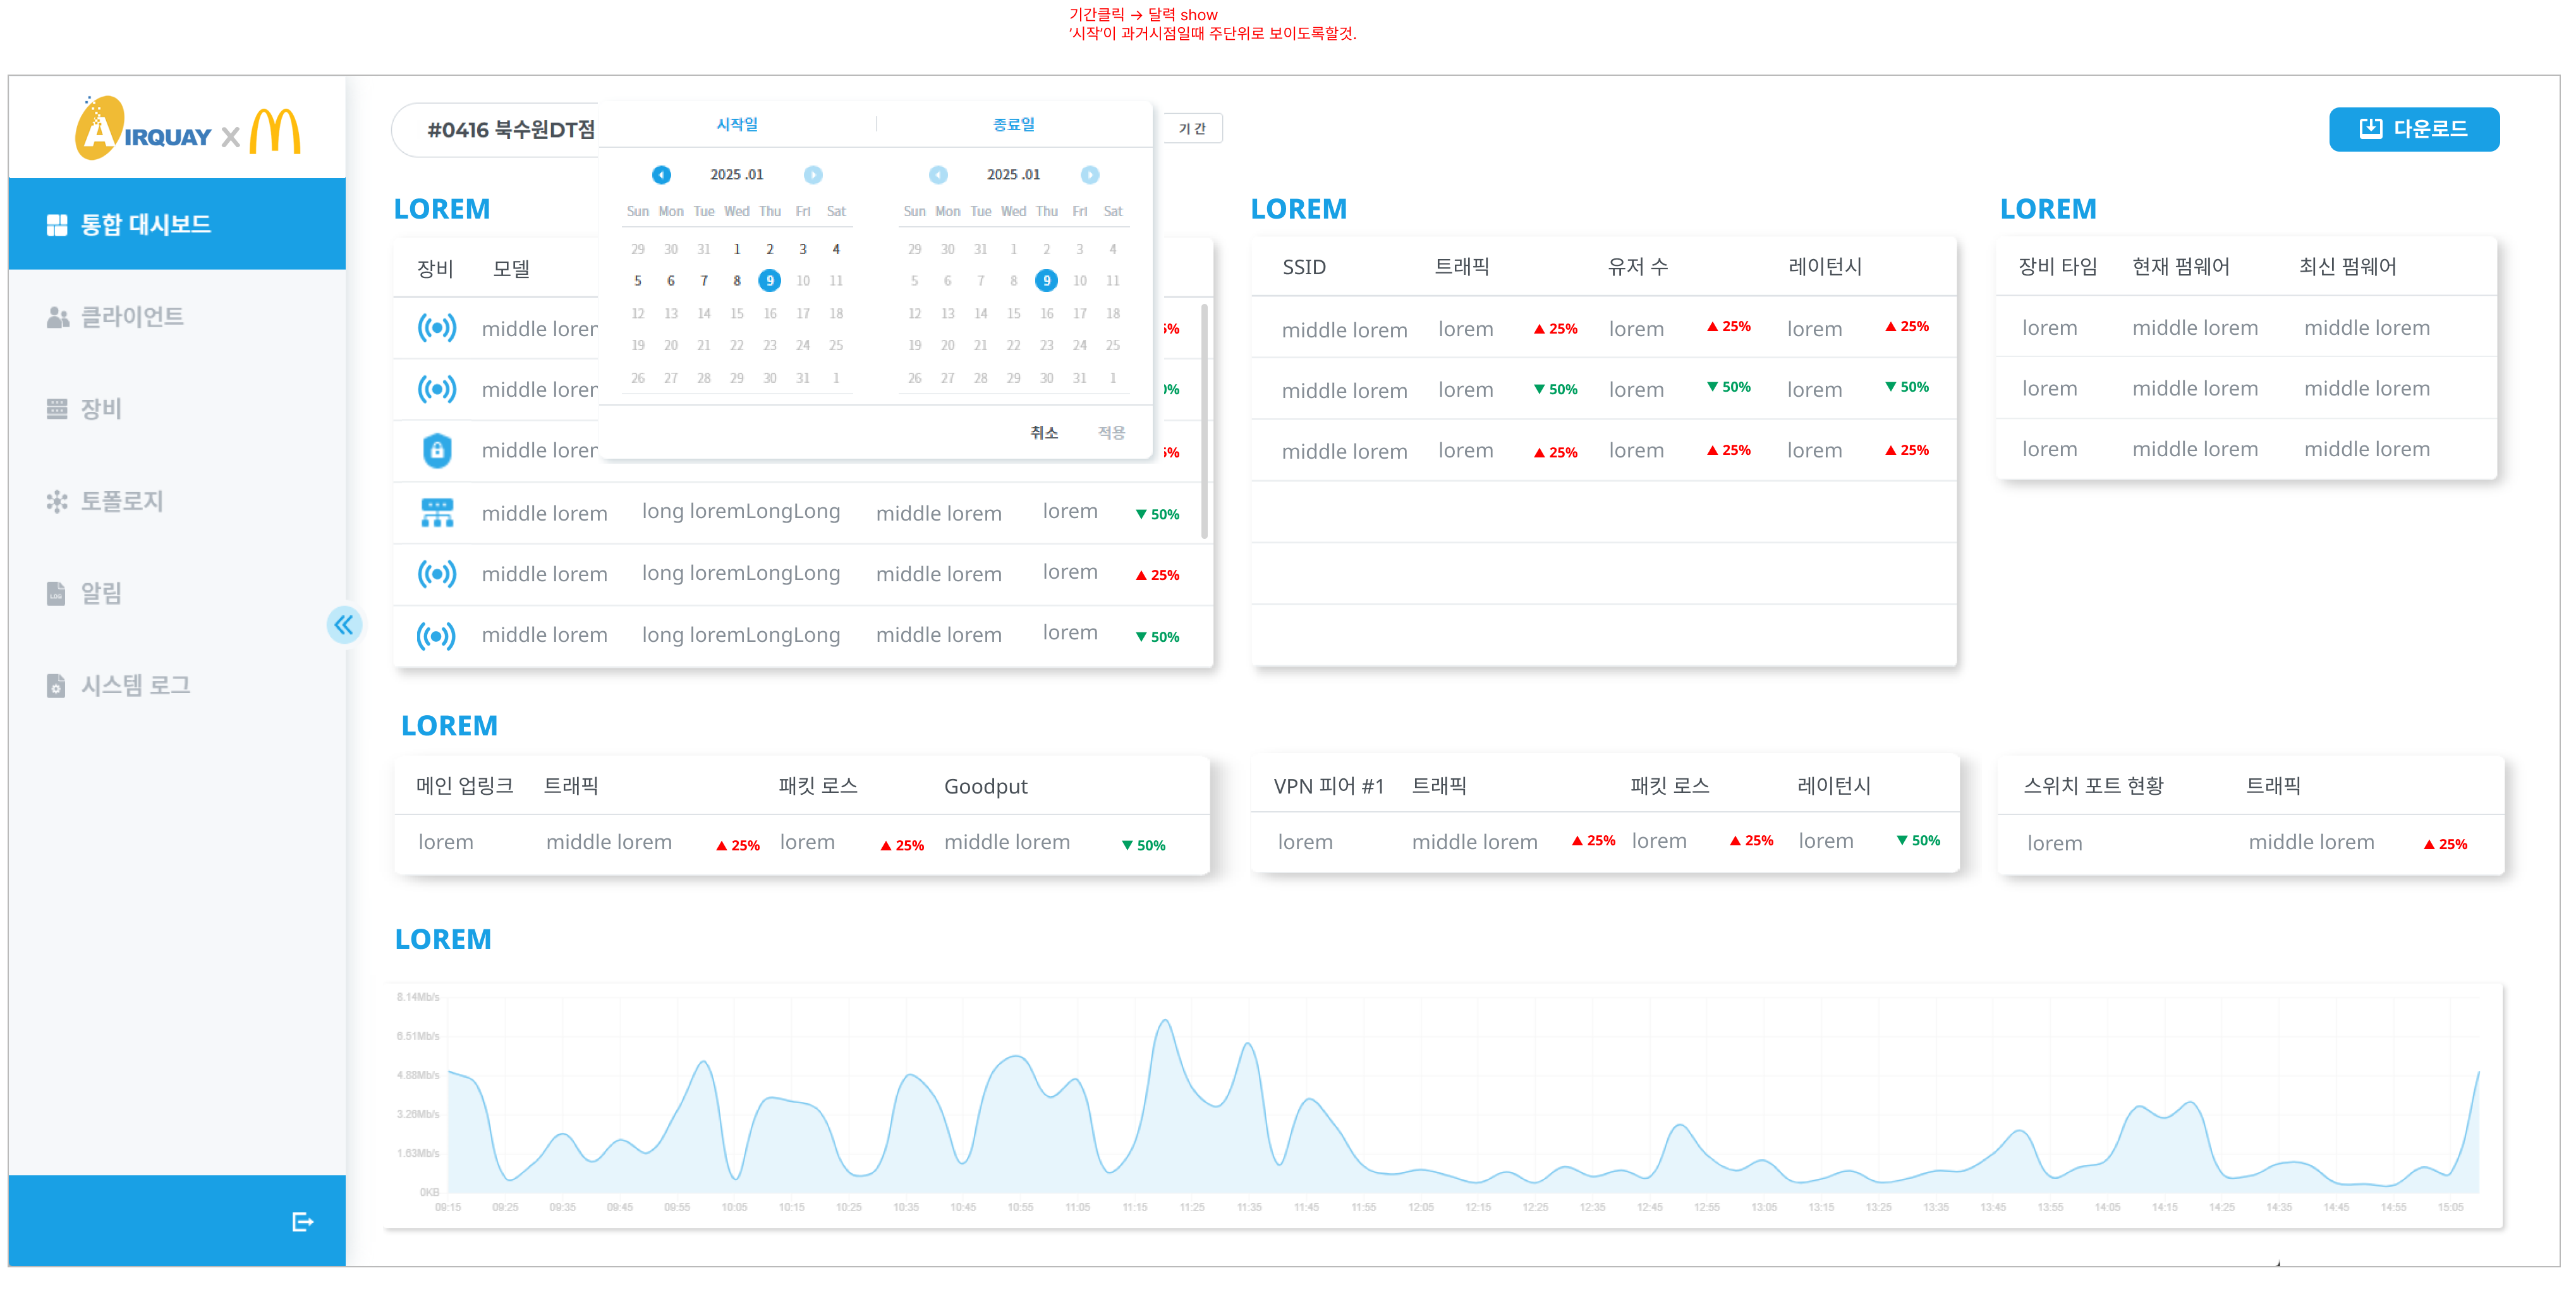This screenshot has width=2576, height=1304.
Task: Click the 시스템 로그 document icon
Action: coord(56,685)
